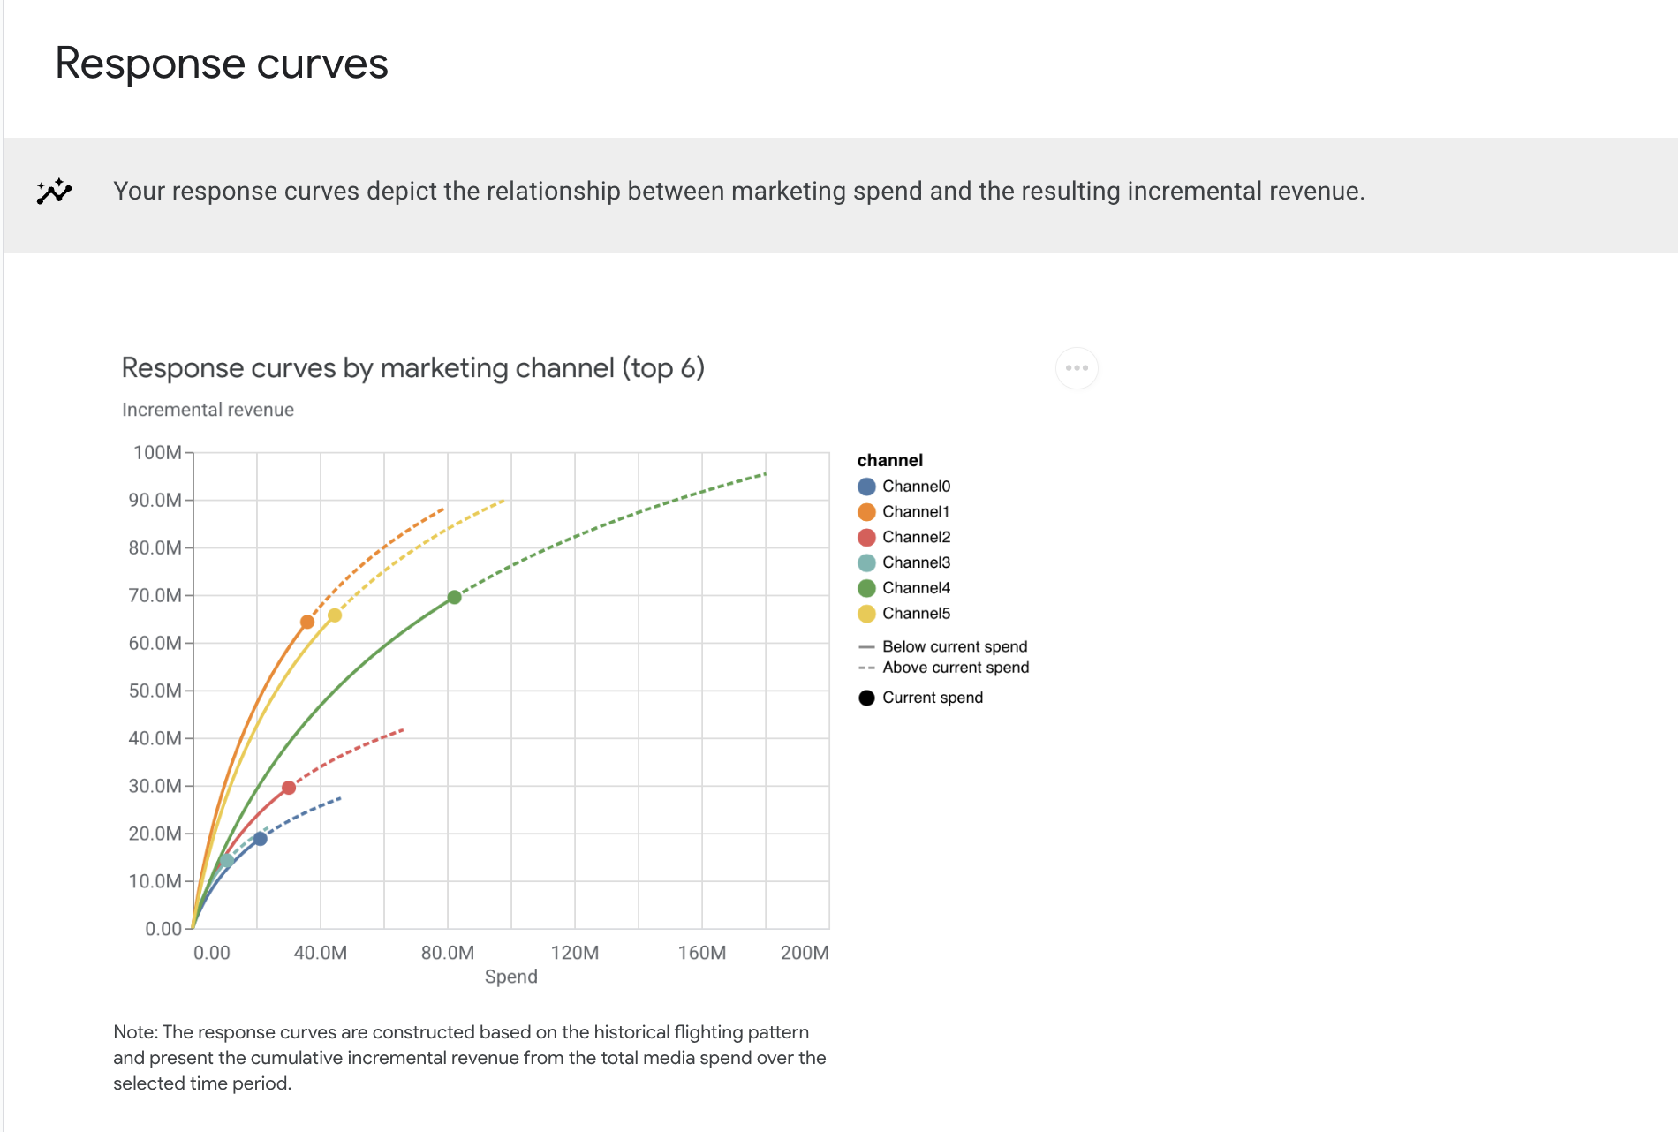Screen dimensions: 1678x1132
Task: Click the sparkle insights icon
Action: pos(53,191)
